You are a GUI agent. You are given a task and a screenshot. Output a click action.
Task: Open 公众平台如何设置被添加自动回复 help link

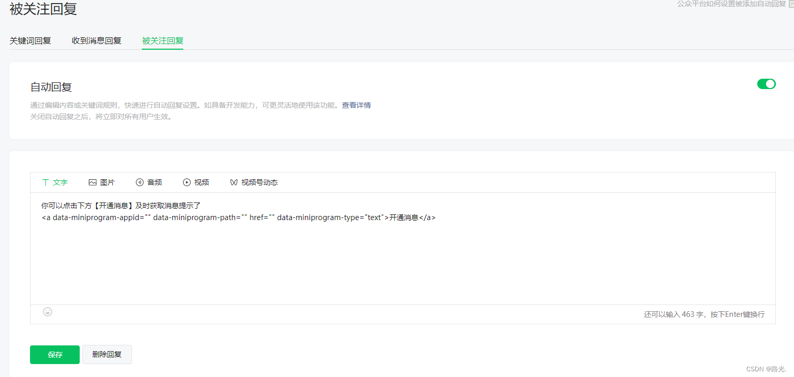pyautogui.click(x=731, y=4)
